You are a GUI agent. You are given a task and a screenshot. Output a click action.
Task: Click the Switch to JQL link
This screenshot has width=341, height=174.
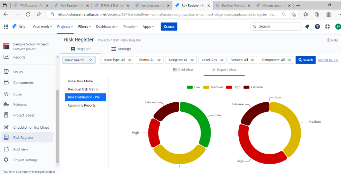pos(328,60)
